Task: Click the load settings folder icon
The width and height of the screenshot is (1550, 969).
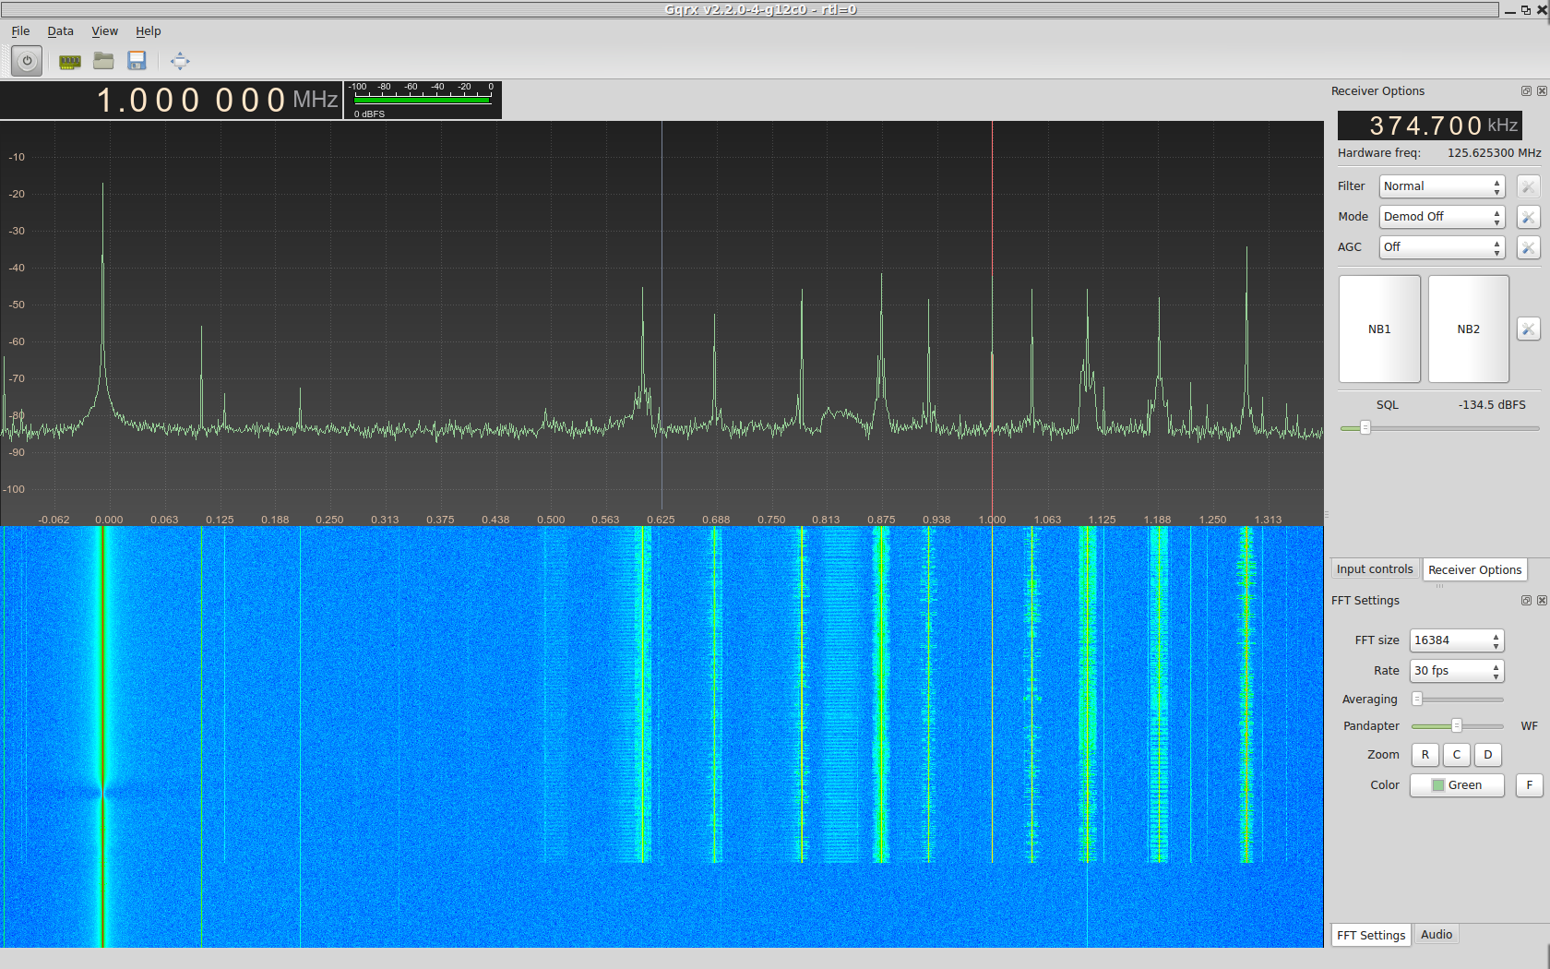Action: click(x=103, y=62)
